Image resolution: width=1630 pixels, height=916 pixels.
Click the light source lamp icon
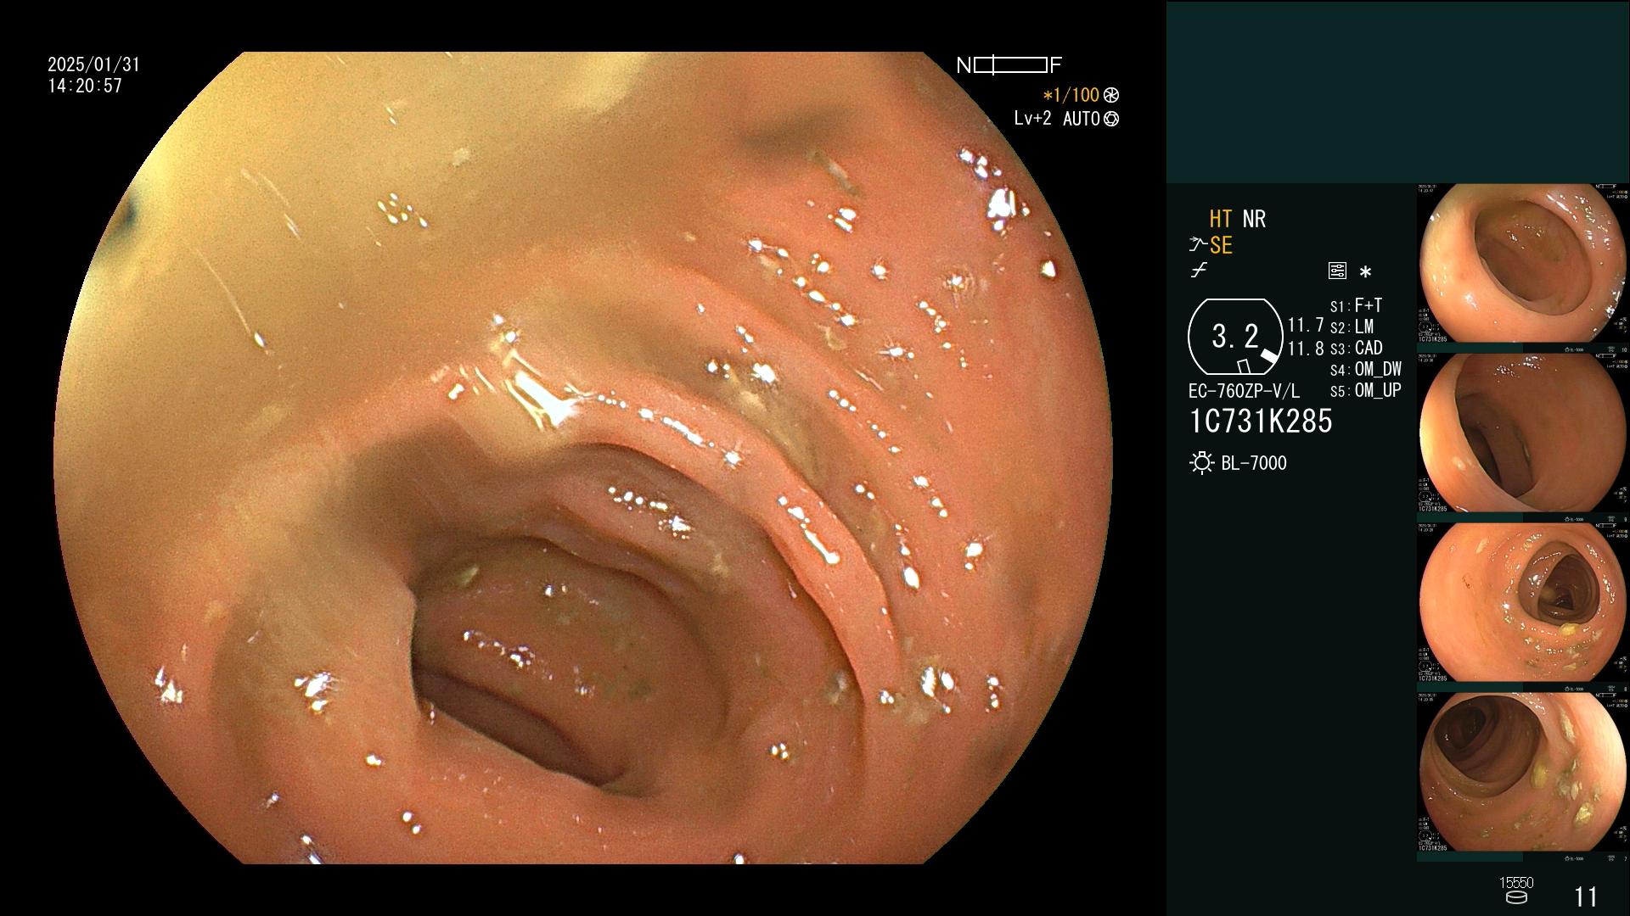(x=1201, y=463)
